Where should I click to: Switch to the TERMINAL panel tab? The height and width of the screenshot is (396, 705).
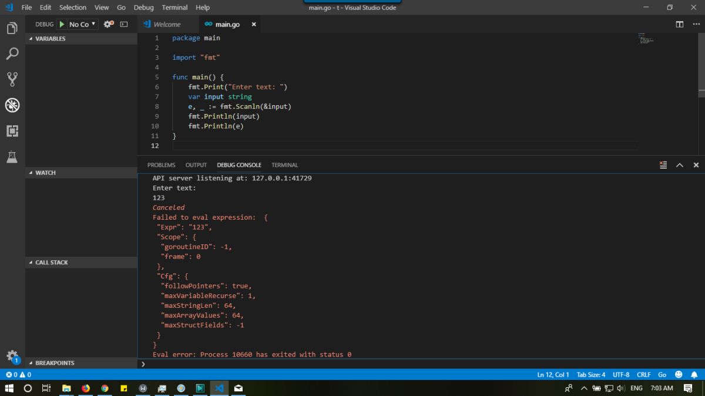point(285,165)
